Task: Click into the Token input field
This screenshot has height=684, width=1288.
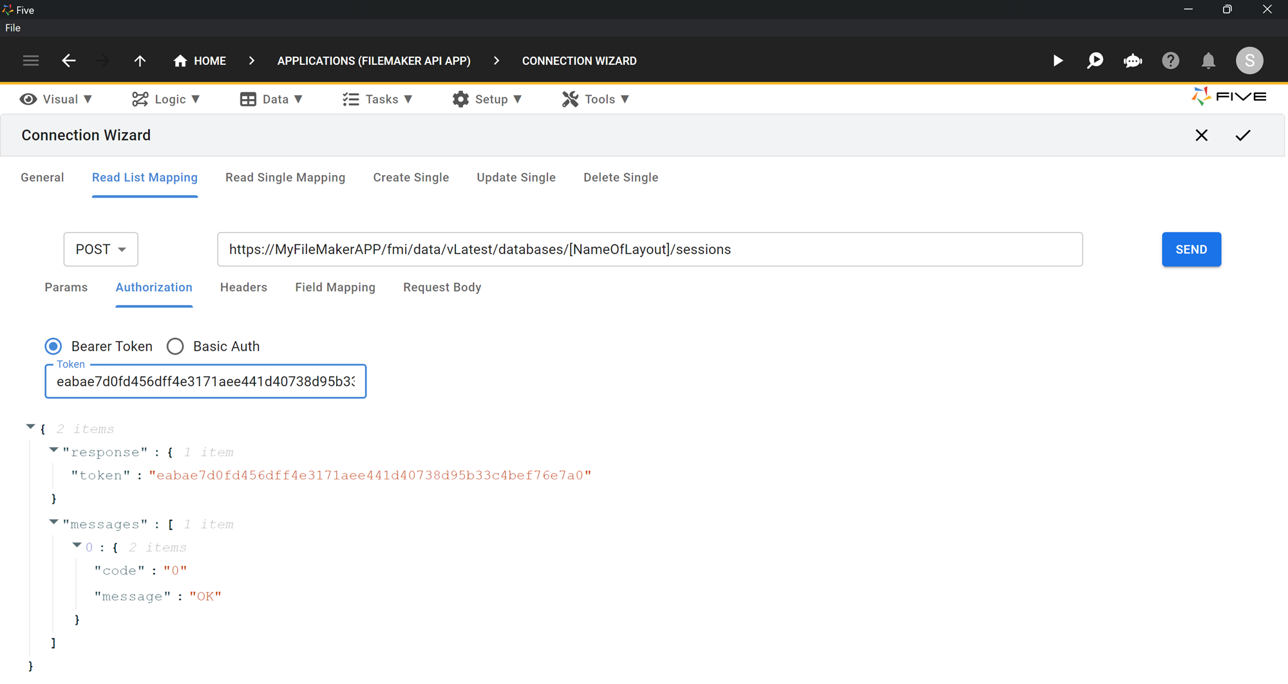Action: (205, 382)
